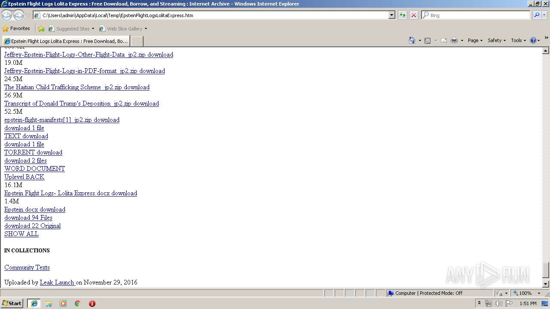Click the TEXT download link
Viewport: 550px width, 309px height.
coord(26,136)
